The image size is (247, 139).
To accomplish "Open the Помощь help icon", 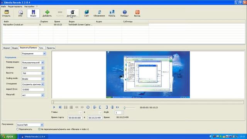I will tap(124, 14).
